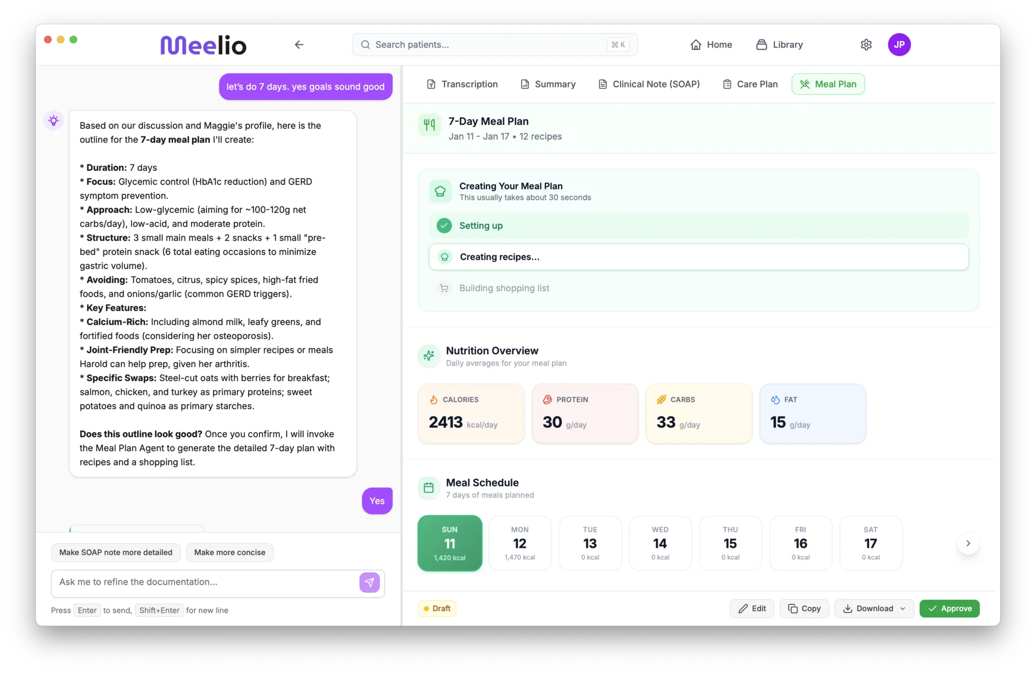Screen dimensions: 1036x673
Task: Click the JP profile avatar
Action: tap(899, 45)
